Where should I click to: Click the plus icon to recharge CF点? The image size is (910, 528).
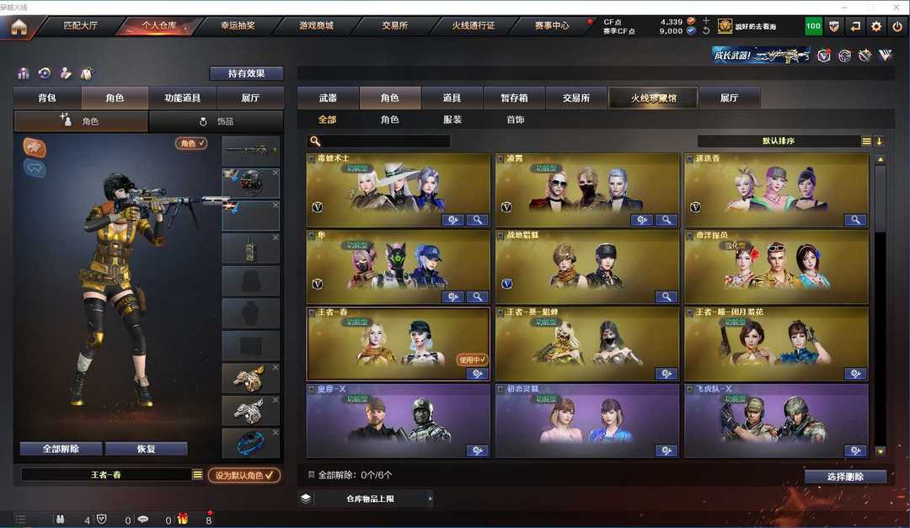click(x=706, y=20)
